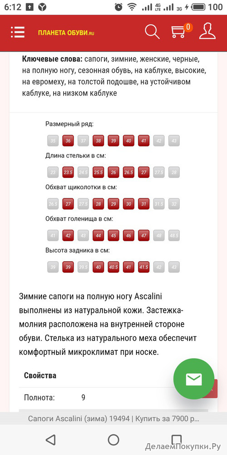Tap the green envelope message button
This screenshot has height=455, width=227.
[x=194, y=379]
